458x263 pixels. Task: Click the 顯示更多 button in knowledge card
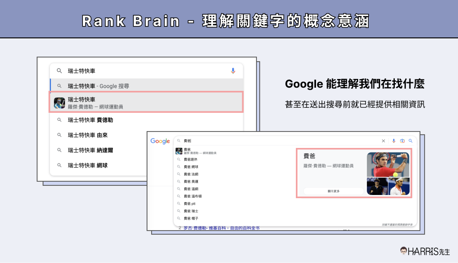[333, 191]
